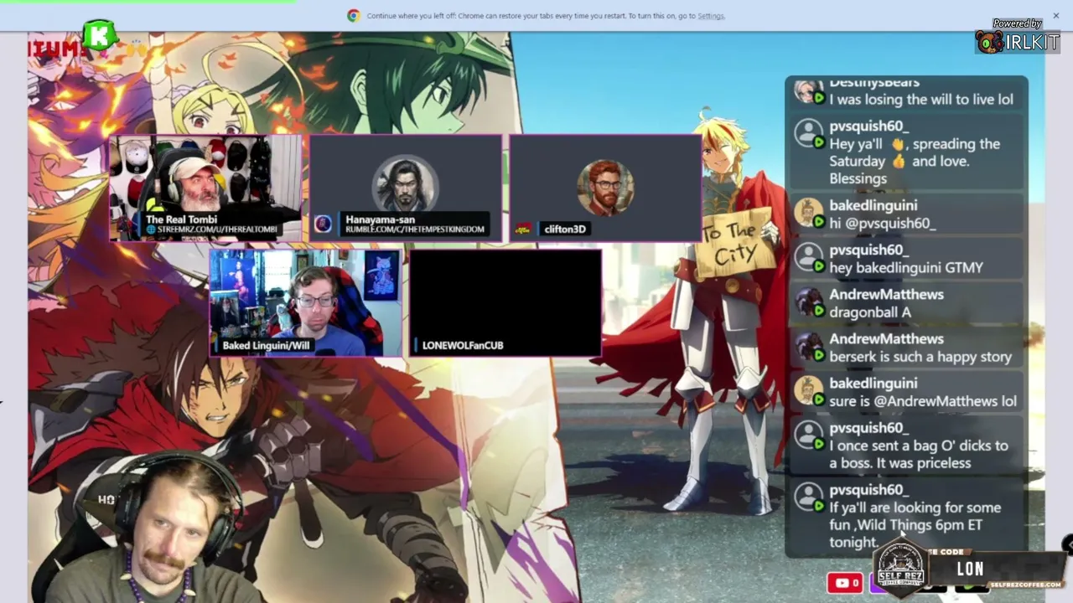Screen dimensions: 1073x603
Task: Click the small badge icon beside Hanayama-san's name
Action: click(x=323, y=224)
